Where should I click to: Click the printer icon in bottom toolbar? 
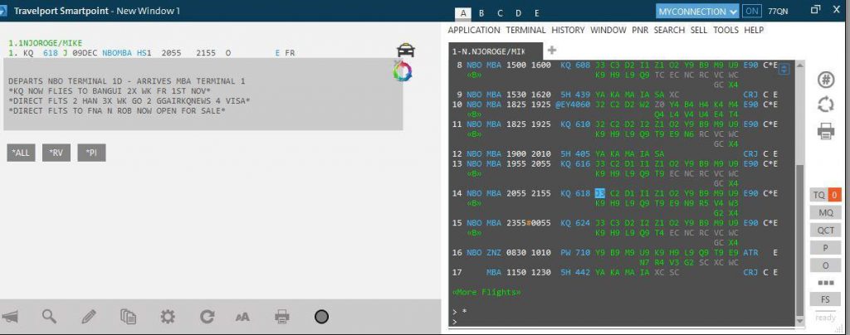click(282, 317)
